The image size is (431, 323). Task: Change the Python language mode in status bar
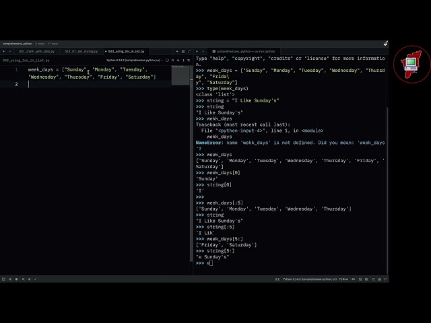point(343,279)
